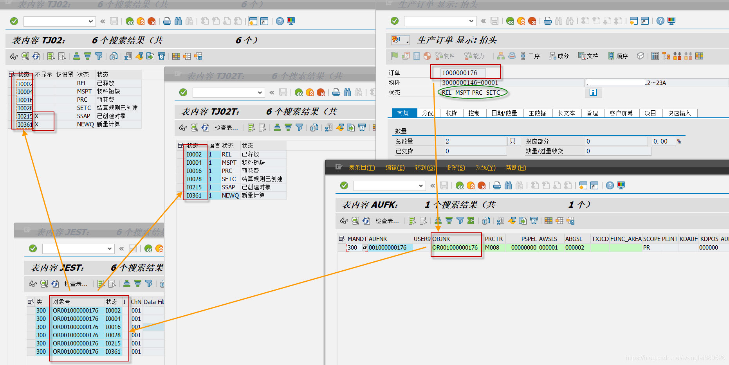Click 总数量 field showing 2
Image resolution: width=729 pixels, height=365 pixels.
475,141
